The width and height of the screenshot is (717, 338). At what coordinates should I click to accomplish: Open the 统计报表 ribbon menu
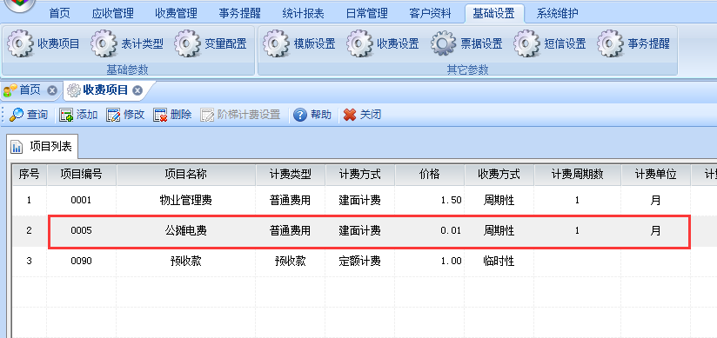pos(303,14)
